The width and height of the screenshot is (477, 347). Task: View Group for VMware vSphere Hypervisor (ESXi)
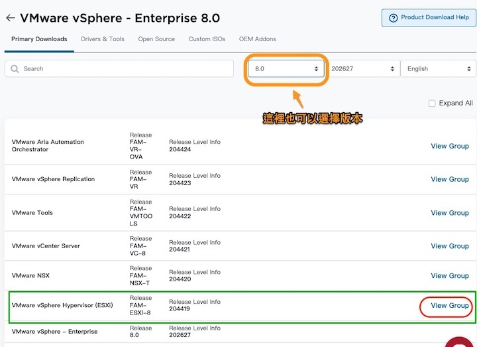(450, 305)
